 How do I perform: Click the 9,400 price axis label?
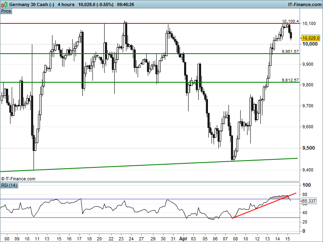[x=308, y=170]
